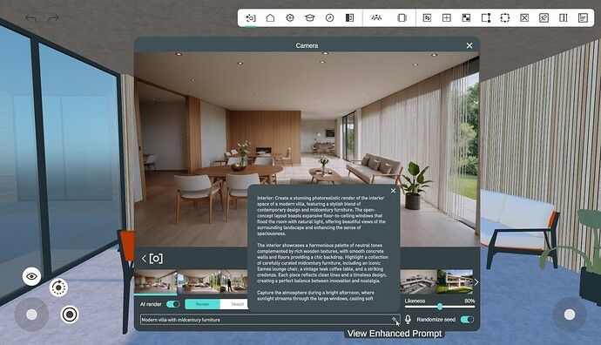Close the enhanced prompt popup
The width and height of the screenshot is (601, 345).
tap(393, 191)
